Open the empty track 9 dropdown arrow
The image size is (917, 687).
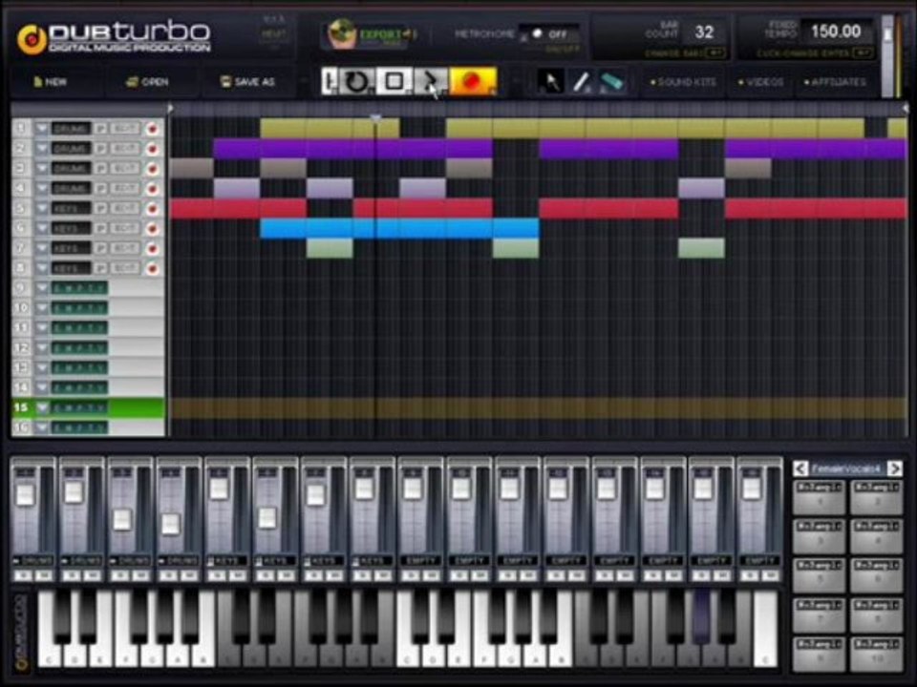[x=41, y=288]
